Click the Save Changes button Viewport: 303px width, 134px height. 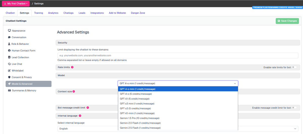click(x=287, y=21)
